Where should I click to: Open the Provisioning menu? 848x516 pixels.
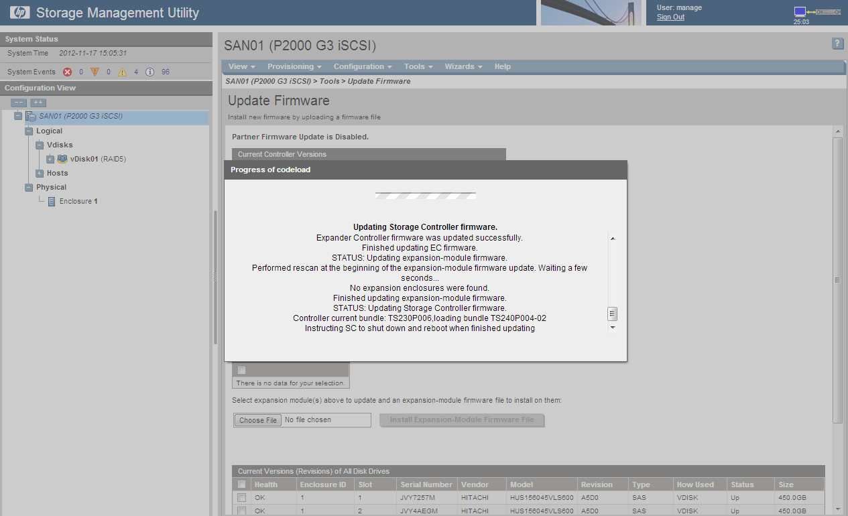pyautogui.click(x=294, y=66)
